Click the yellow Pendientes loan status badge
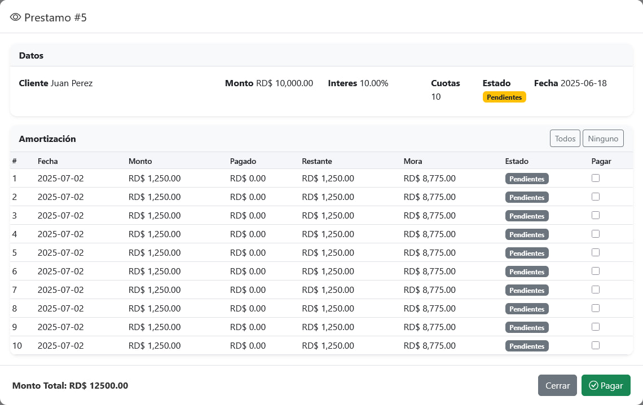Image resolution: width=643 pixels, height=405 pixels. point(504,97)
